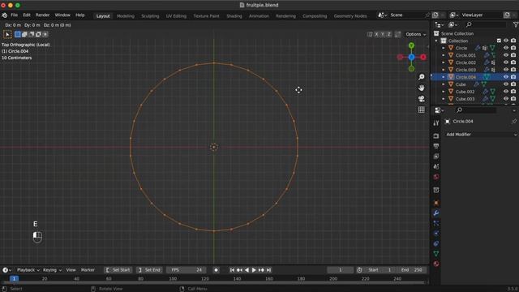Open the Window menu
The width and height of the screenshot is (519, 292).
coord(62,15)
